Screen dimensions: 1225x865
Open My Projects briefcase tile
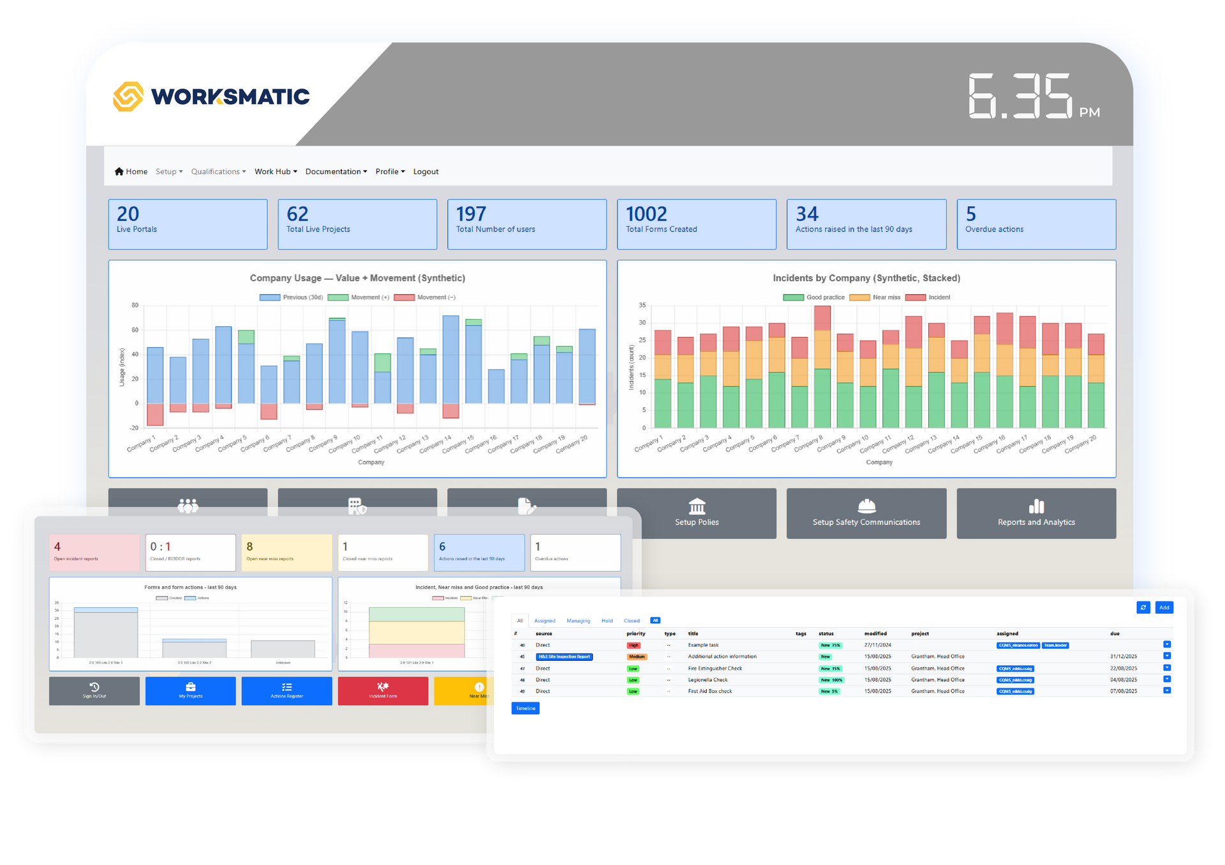[190, 691]
